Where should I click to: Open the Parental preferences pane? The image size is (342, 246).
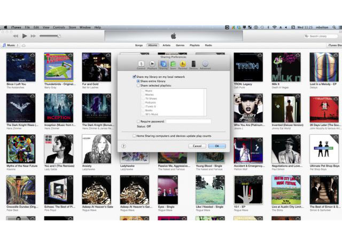pos(183,65)
